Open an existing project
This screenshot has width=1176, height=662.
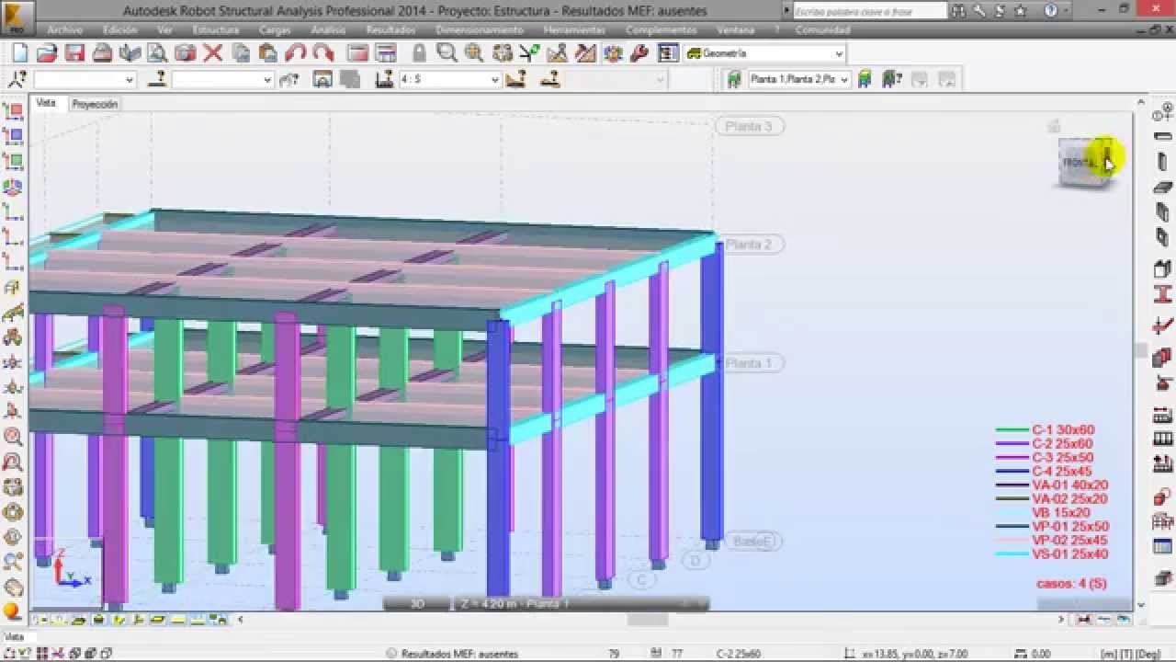(47, 53)
